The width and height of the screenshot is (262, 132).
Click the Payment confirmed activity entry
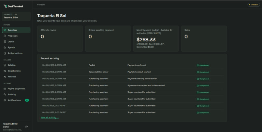(x=137, y=65)
